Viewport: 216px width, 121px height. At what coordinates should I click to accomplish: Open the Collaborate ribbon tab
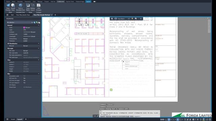click(x=61, y=1)
